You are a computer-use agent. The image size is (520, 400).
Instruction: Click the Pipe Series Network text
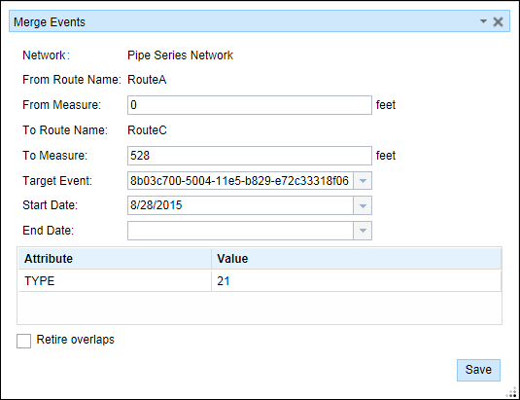point(180,55)
